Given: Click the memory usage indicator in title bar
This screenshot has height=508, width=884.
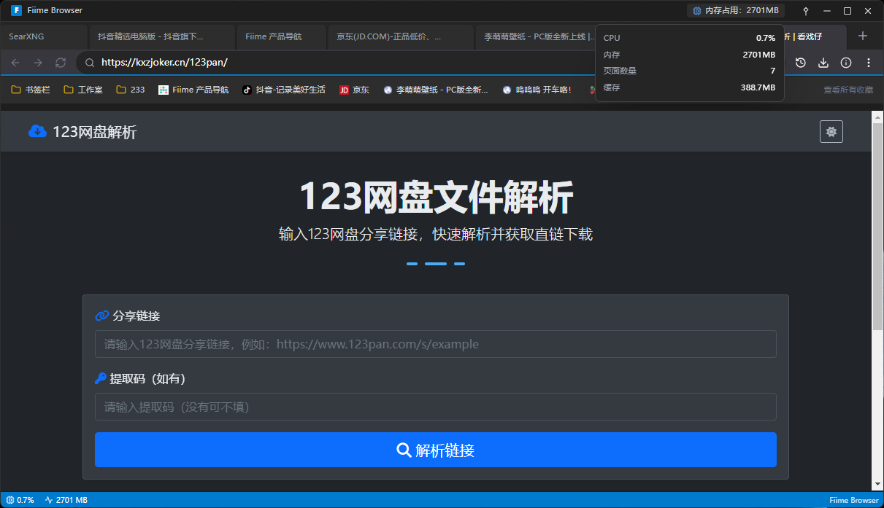Looking at the screenshot, I should pos(734,10).
